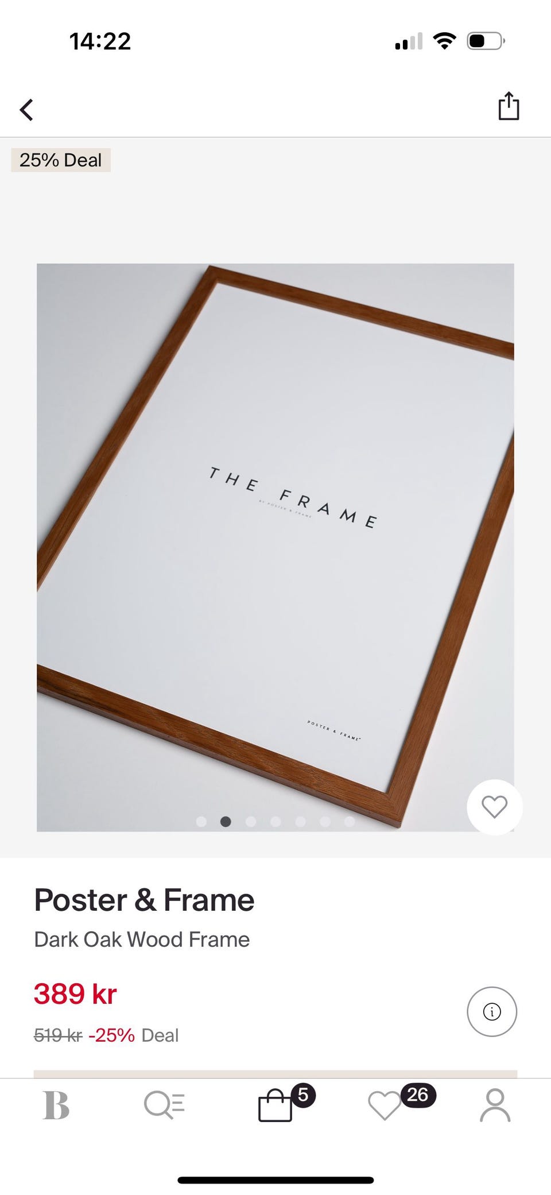The image size is (551, 1195).
Task: Select the fifth image carousel dot
Action: click(300, 822)
